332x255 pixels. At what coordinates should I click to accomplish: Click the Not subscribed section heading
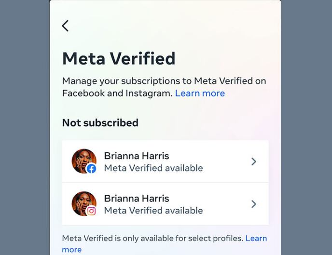point(100,123)
